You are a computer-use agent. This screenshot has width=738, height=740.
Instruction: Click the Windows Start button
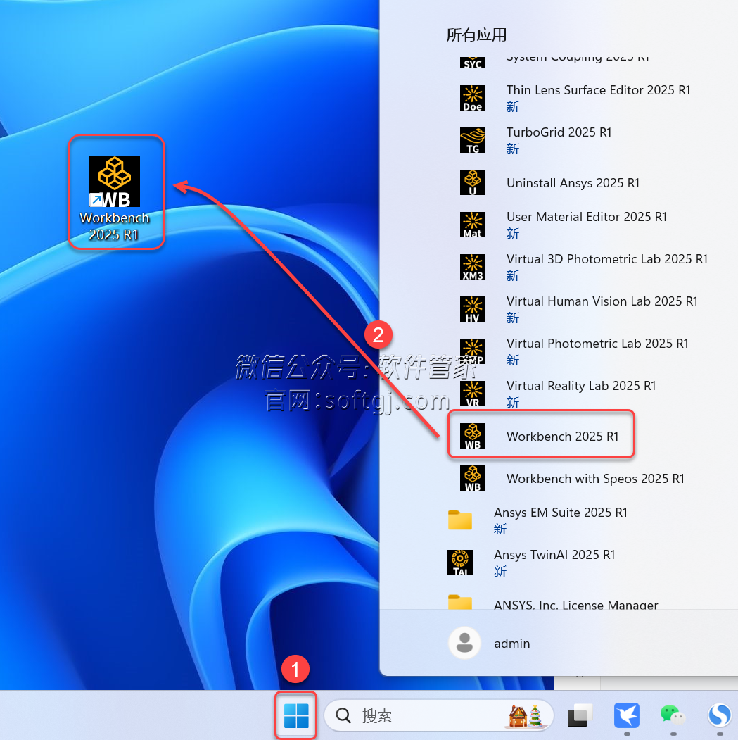pyautogui.click(x=295, y=715)
